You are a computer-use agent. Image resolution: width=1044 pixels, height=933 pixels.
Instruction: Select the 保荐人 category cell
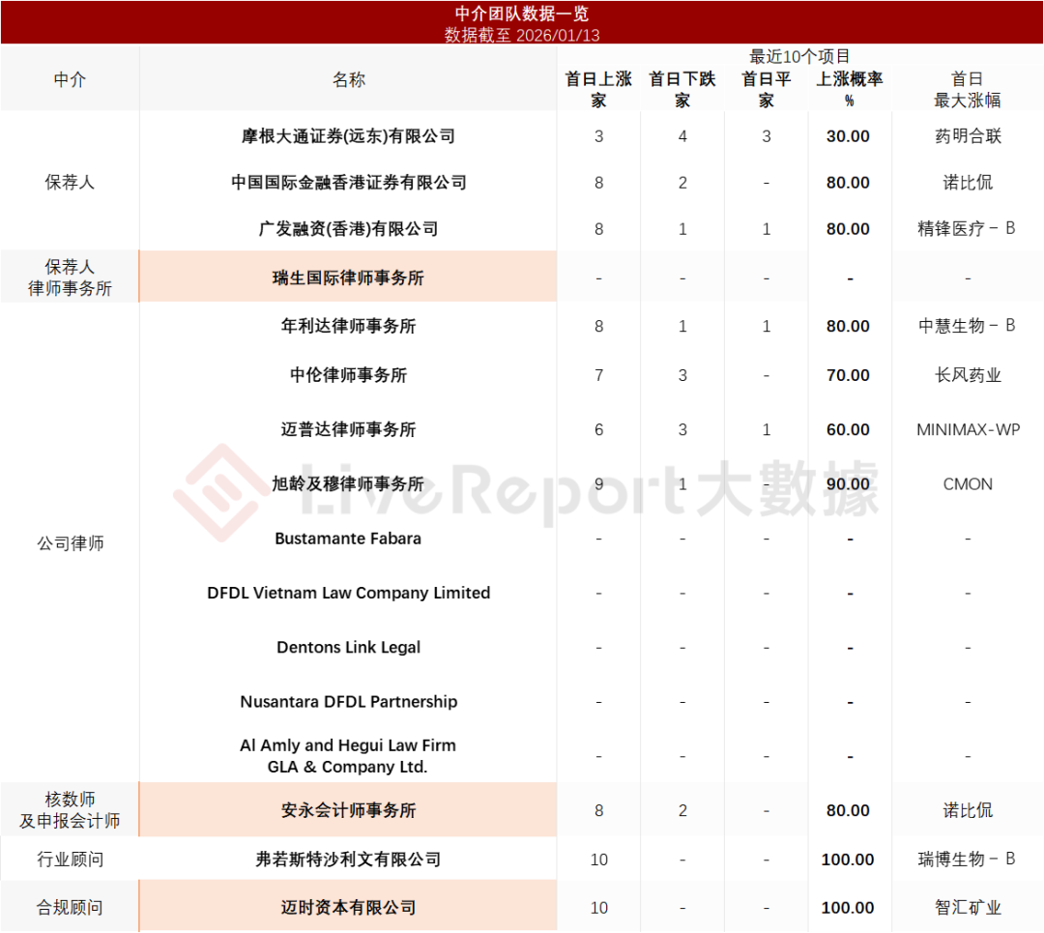tap(70, 182)
